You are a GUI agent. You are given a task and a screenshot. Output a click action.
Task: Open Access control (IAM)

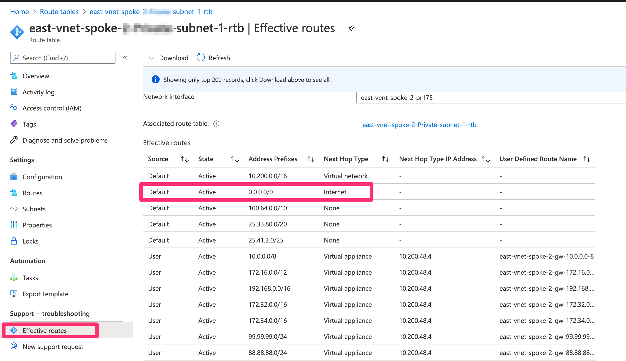(x=52, y=108)
